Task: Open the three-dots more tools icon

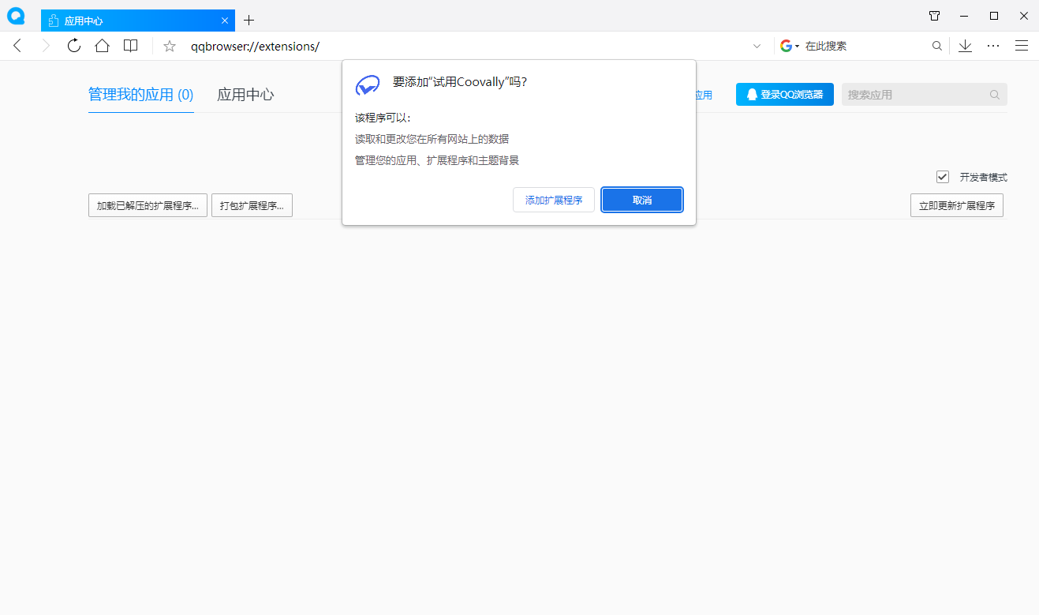Action: click(993, 46)
